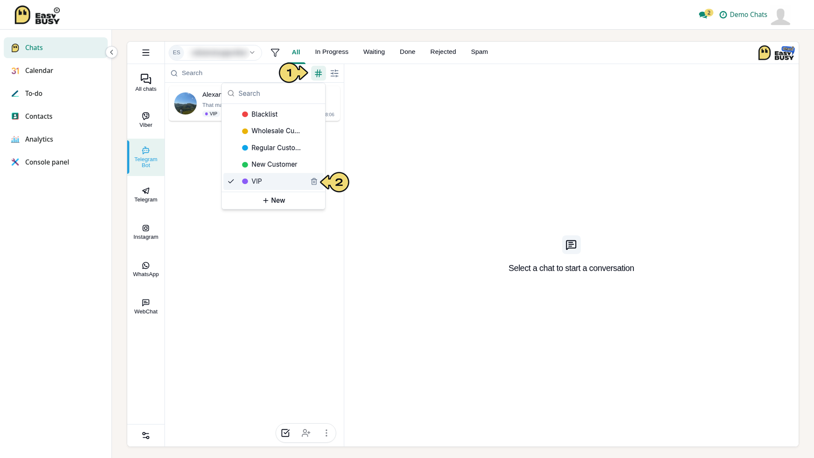Open the three-dot more options menu
Screen dimensions: 814x458
click(326, 433)
